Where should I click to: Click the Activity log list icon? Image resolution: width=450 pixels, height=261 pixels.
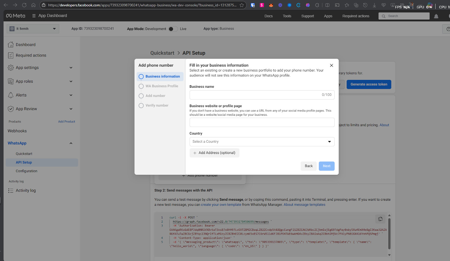pos(11,191)
